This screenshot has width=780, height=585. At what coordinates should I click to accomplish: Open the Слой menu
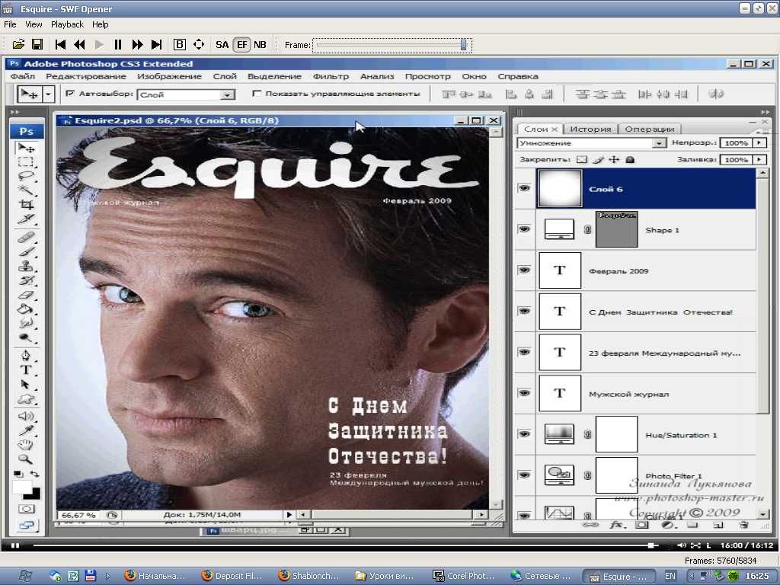click(x=225, y=76)
